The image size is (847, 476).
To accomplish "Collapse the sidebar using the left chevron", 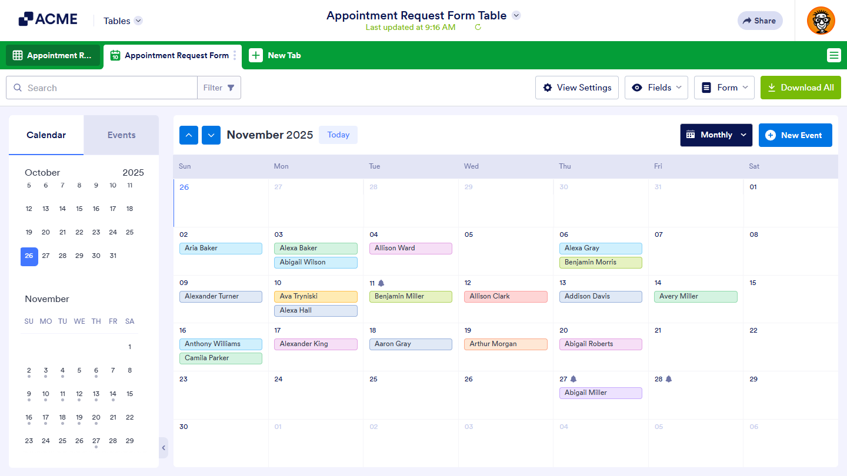I will [164, 447].
